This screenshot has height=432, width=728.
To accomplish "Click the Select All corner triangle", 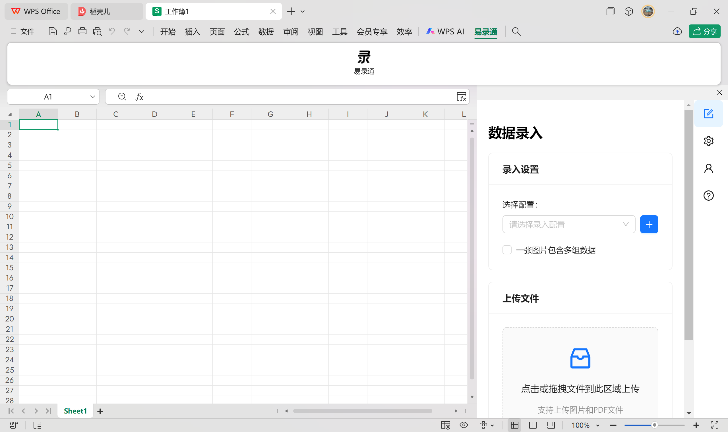I will pyautogui.click(x=10, y=115).
